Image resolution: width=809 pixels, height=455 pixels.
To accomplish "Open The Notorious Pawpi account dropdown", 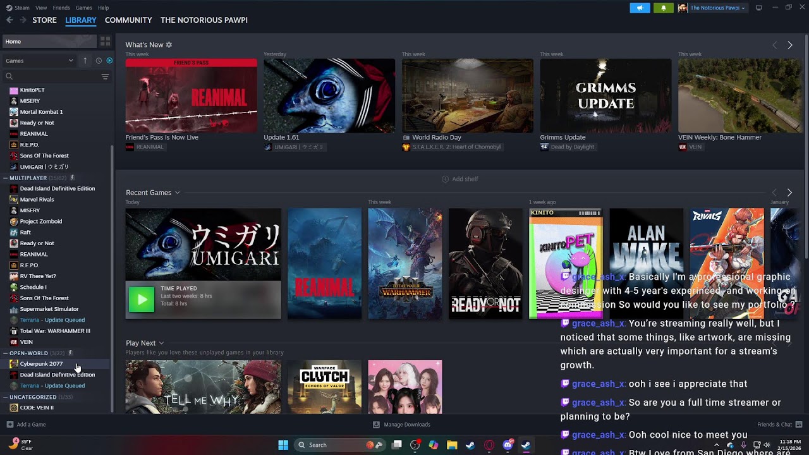I will (712, 8).
